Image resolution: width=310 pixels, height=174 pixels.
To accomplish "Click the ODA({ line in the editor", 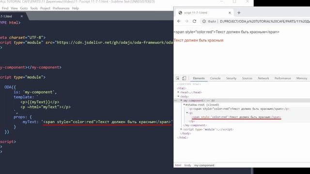I will [x=10, y=87].
